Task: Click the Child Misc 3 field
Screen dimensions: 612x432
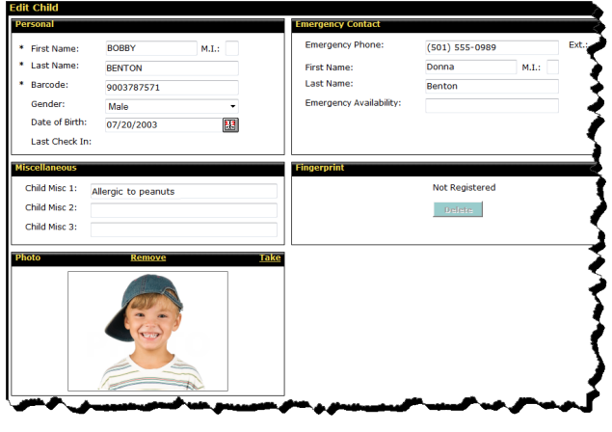Action: [x=182, y=229]
